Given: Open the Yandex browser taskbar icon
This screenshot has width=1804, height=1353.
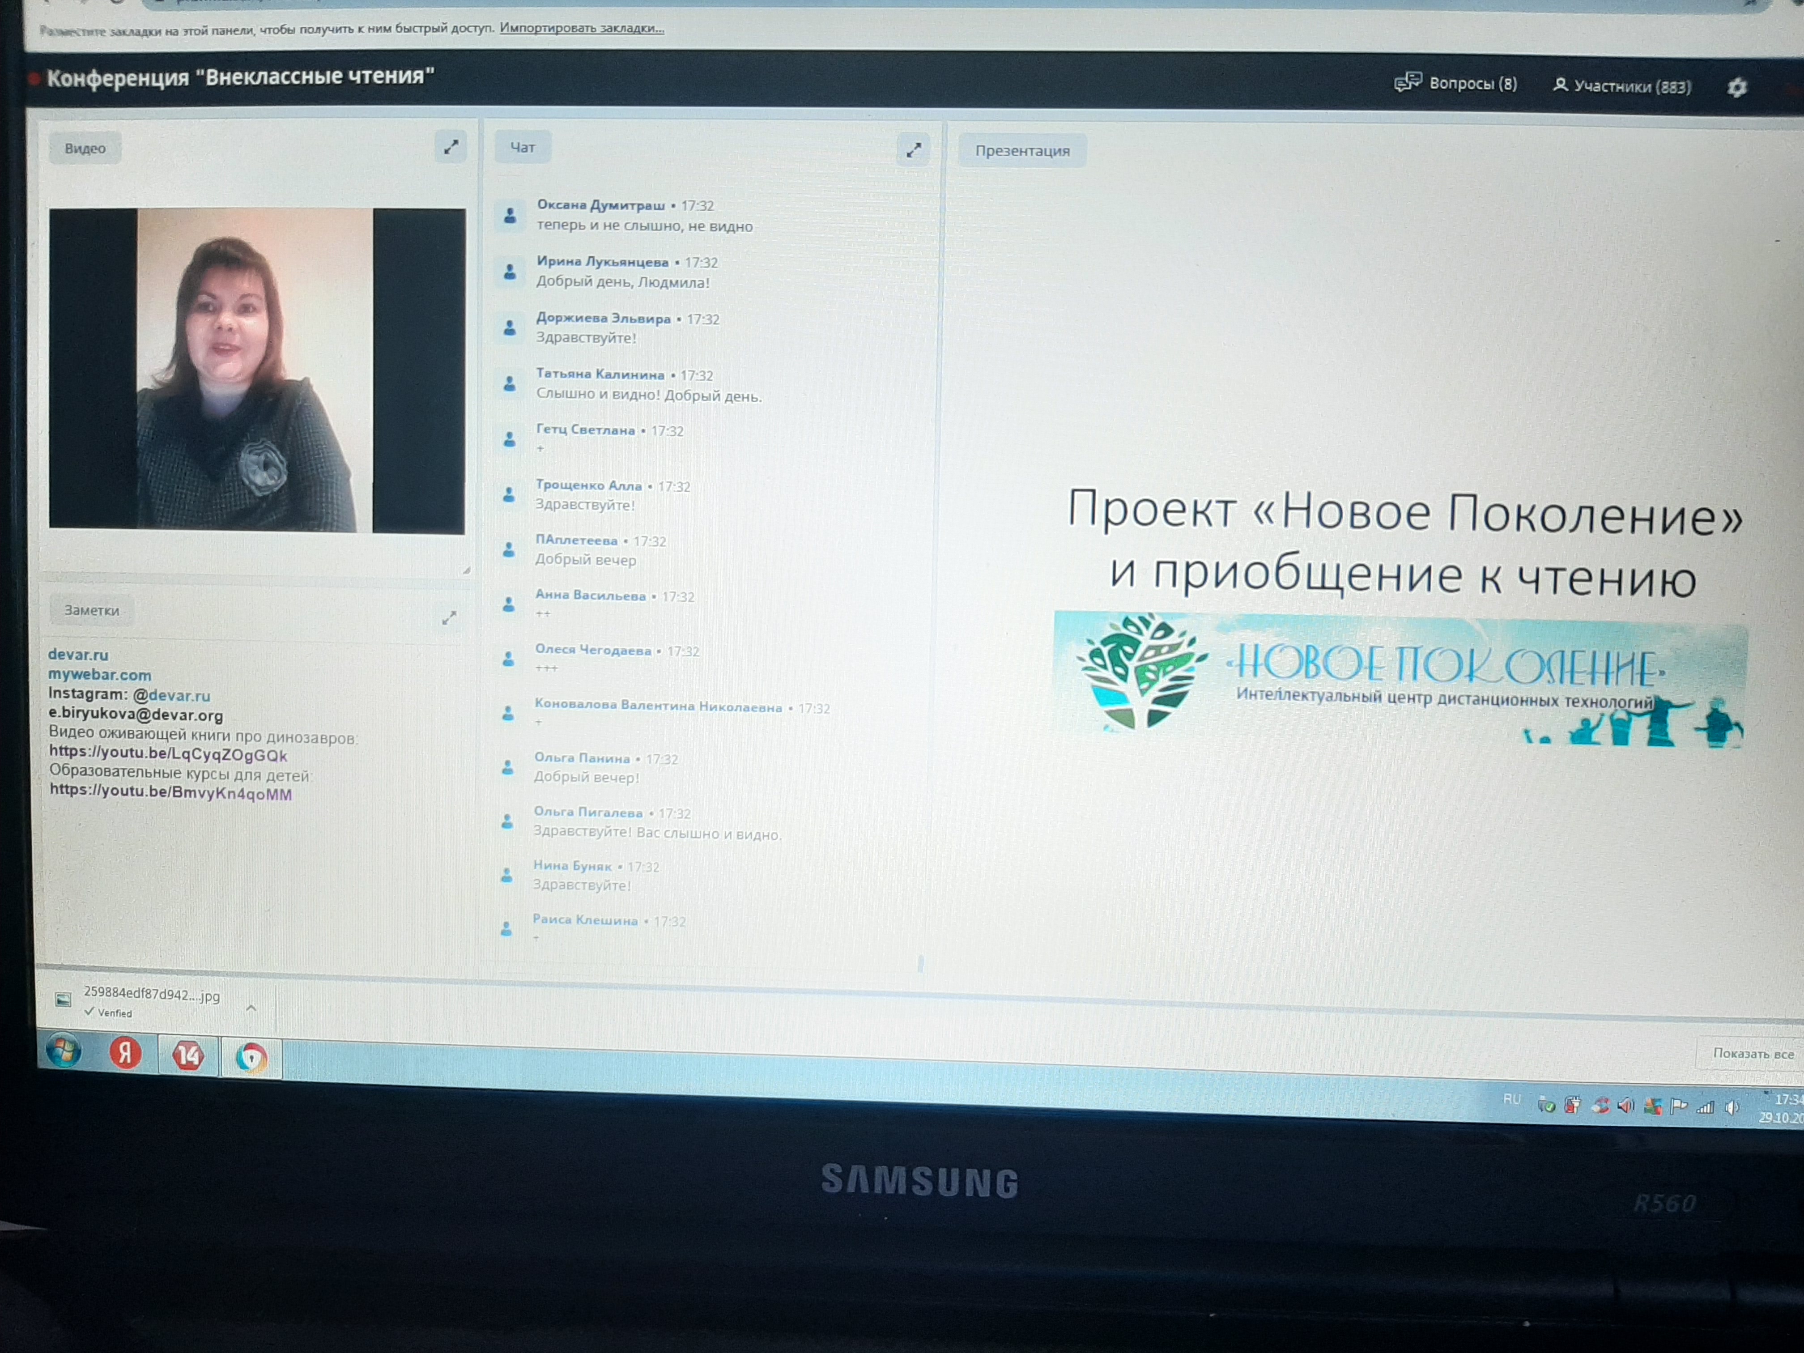Looking at the screenshot, I should 125,1053.
